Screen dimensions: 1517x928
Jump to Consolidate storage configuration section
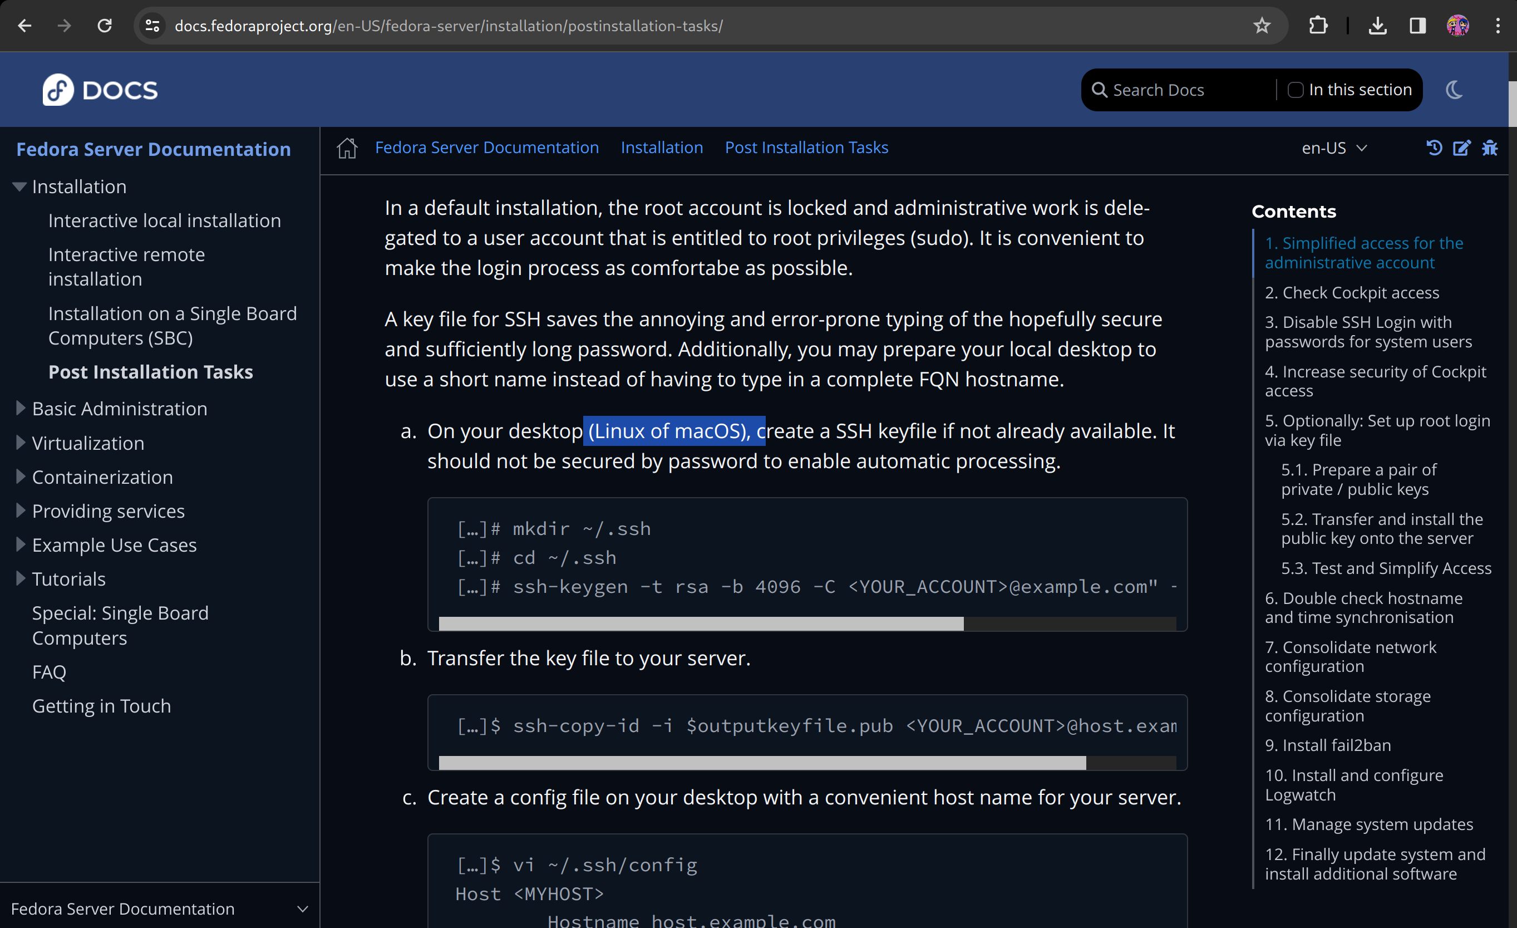1347,706
